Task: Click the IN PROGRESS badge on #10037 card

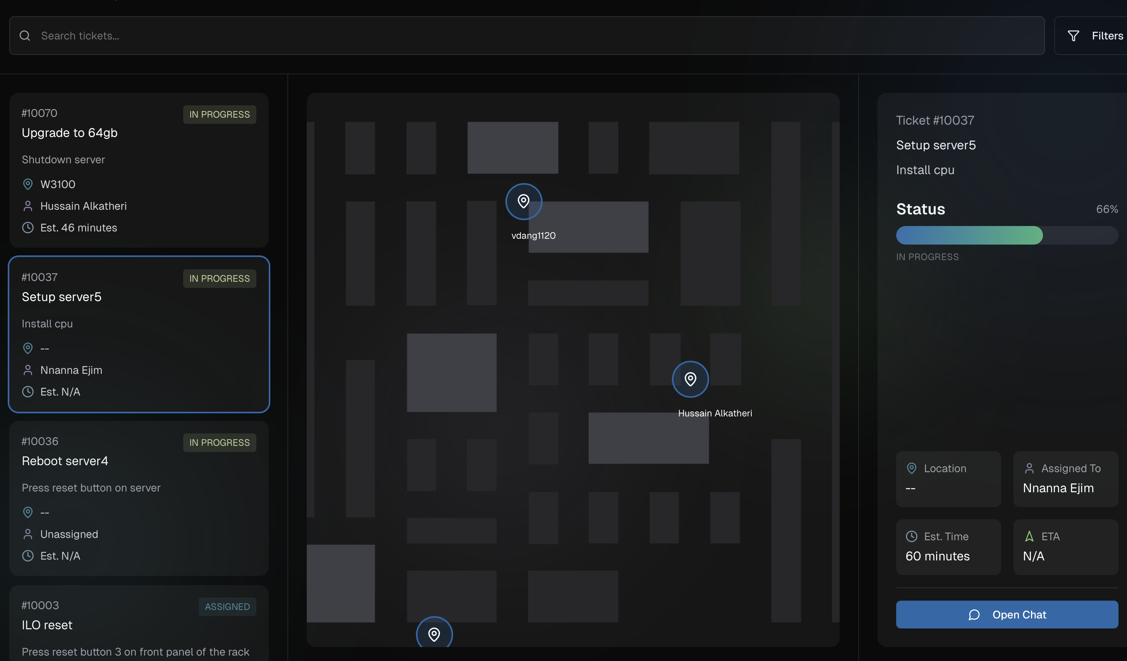Action: click(x=219, y=278)
